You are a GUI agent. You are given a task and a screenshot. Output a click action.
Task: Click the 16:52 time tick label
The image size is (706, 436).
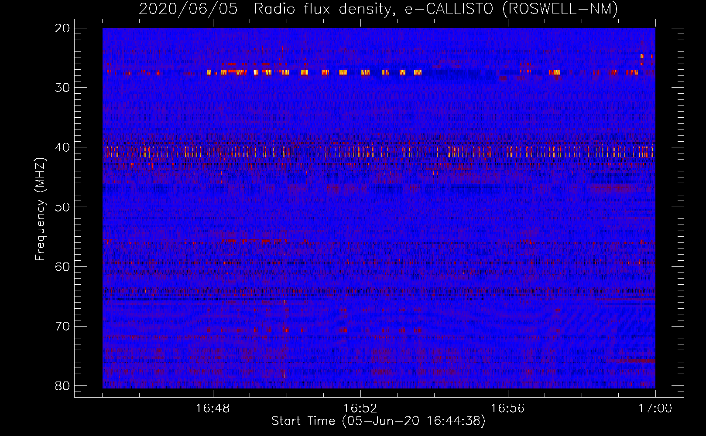360,409
